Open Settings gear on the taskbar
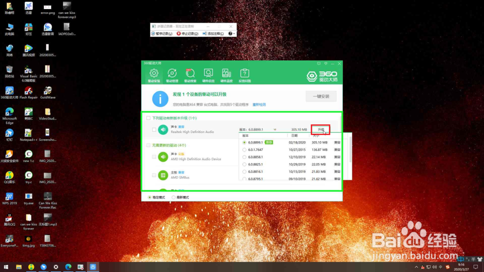Image resolution: width=484 pixels, height=272 pixels. pos(56,267)
